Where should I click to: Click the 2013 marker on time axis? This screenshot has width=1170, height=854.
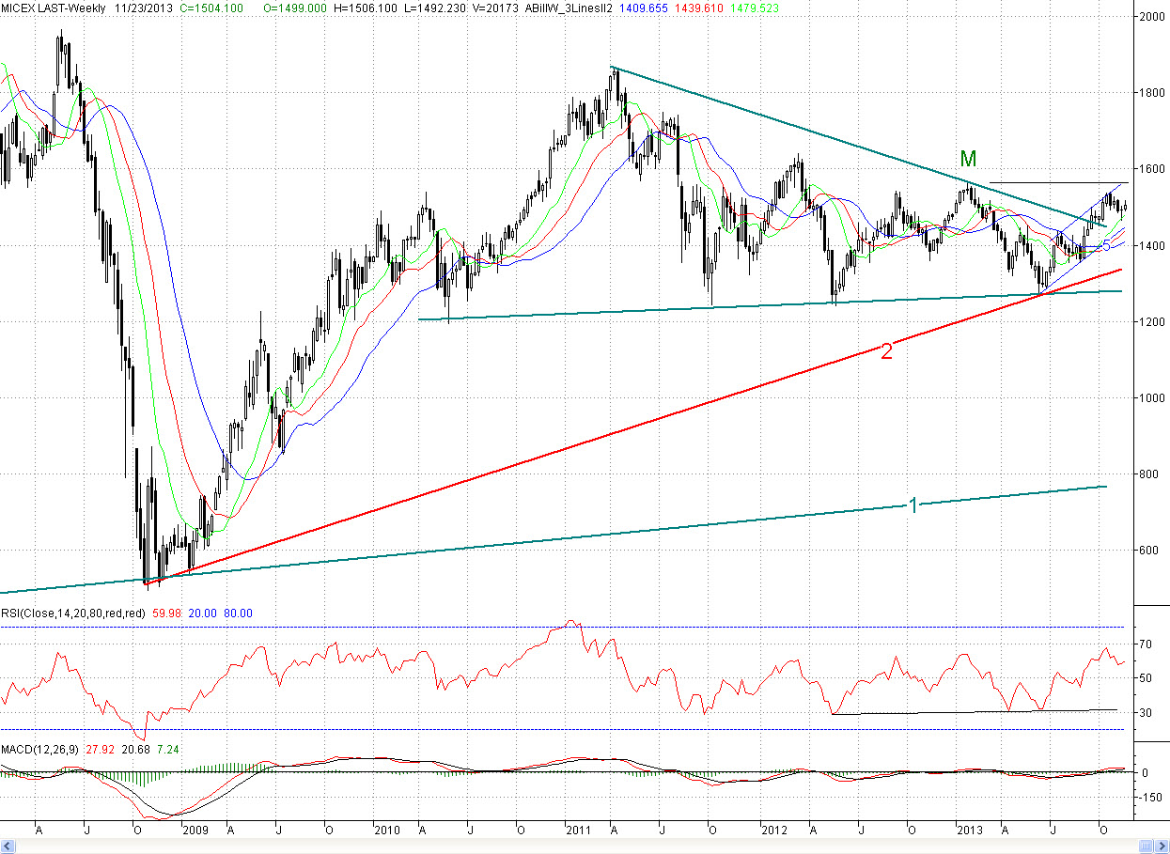pyautogui.click(x=970, y=831)
